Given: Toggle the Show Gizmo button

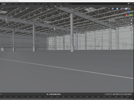Looking at the screenshot, I should coord(113,9).
